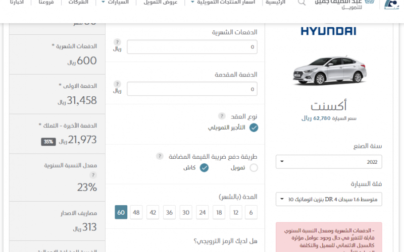The height and width of the screenshot is (252, 404).
Task: Click the 35% badge beside last payment
Action: tap(48, 142)
